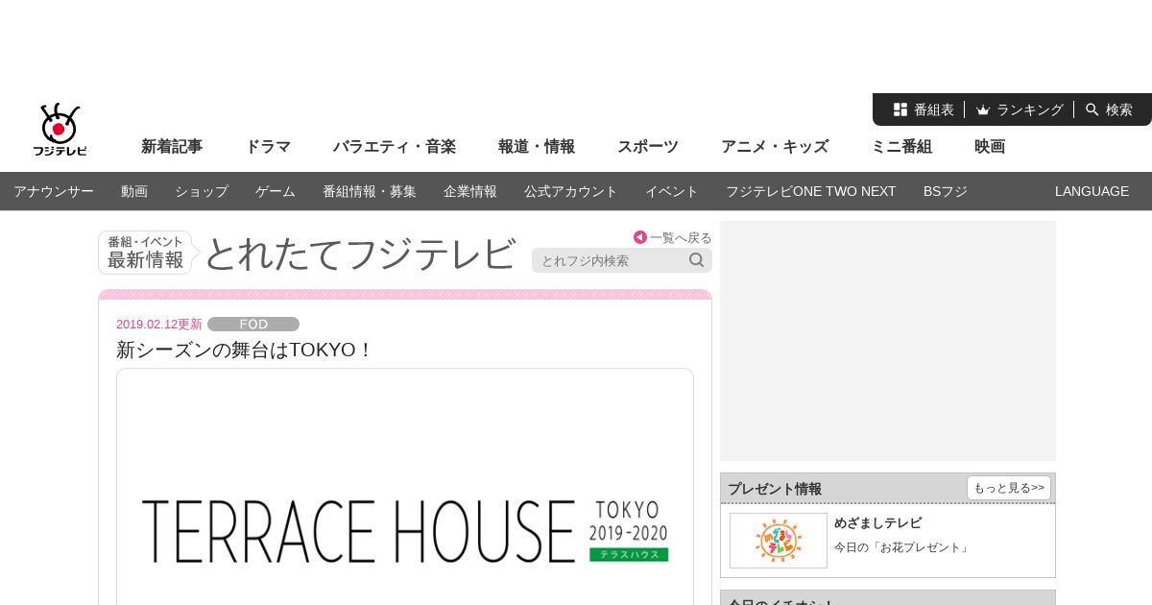This screenshot has width=1152, height=605.
Task: Select the バラエティ・音楽 menu
Action: [x=395, y=147]
